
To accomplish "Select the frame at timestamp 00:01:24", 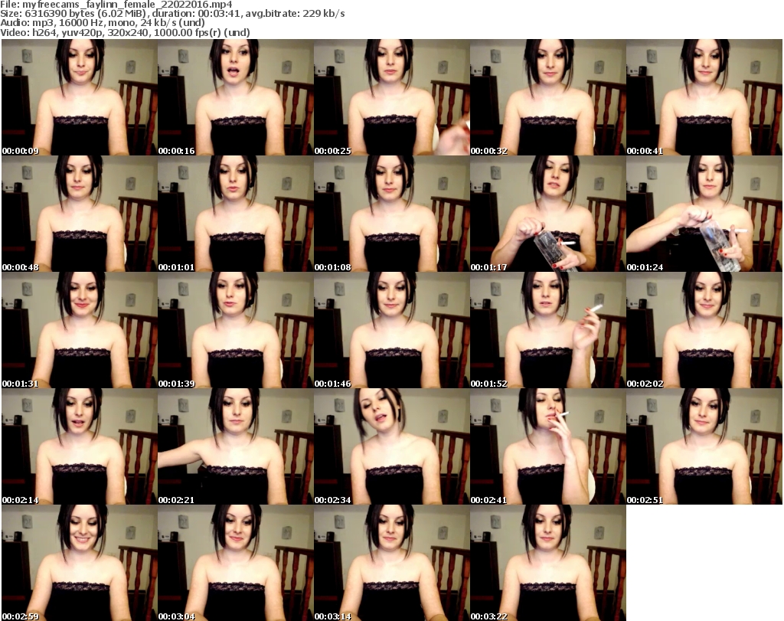I will point(704,214).
